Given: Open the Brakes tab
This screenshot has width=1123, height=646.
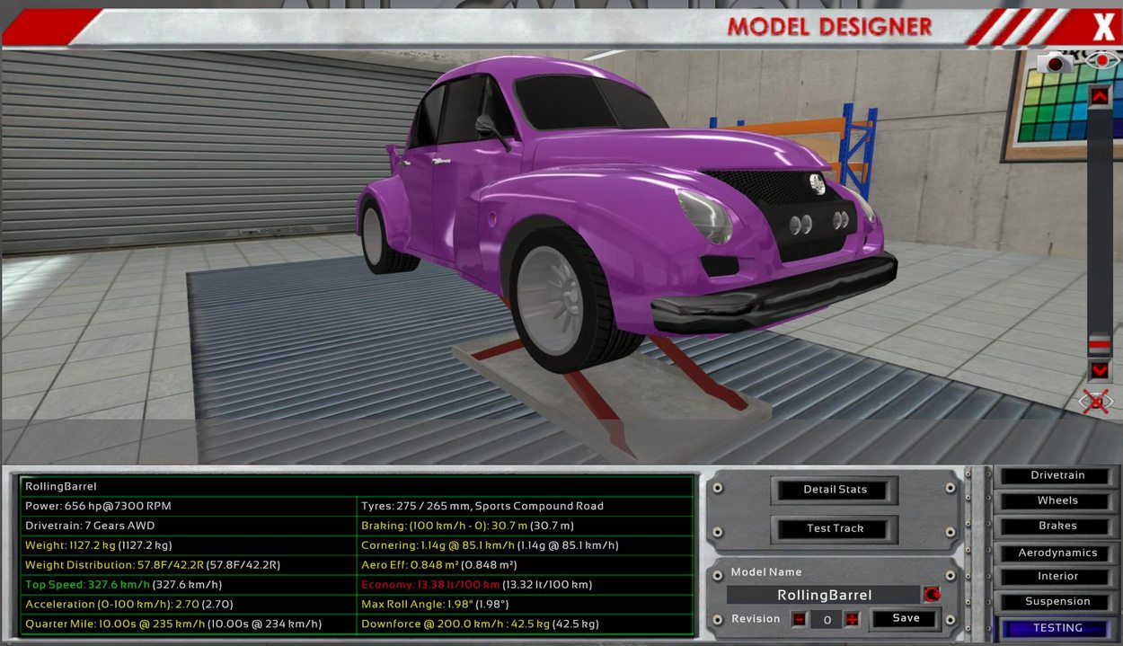Looking at the screenshot, I should [1057, 526].
